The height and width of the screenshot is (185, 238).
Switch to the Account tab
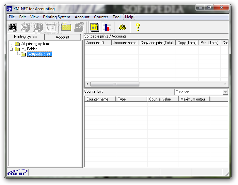coord(62,37)
